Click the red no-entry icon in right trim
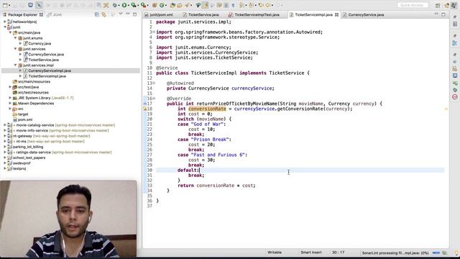The width and height of the screenshot is (460, 259). (455, 97)
